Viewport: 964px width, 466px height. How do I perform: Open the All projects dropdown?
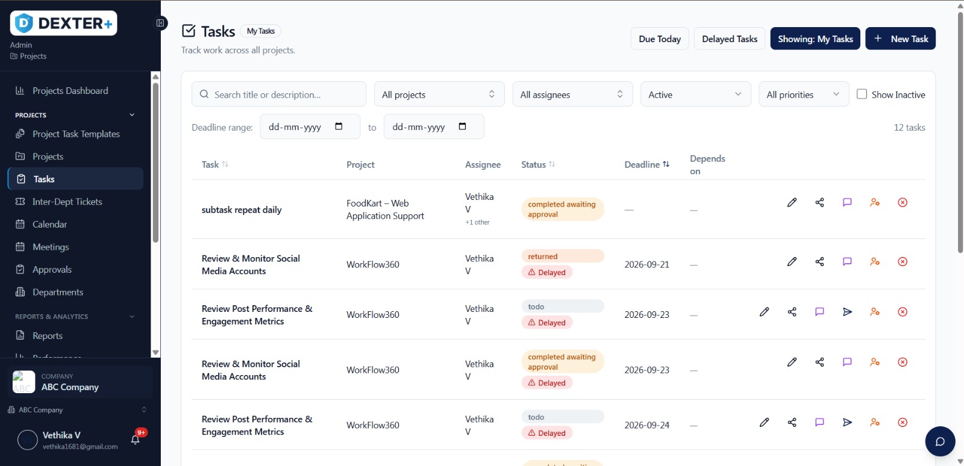pyautogui.click(x=439, y=94)
